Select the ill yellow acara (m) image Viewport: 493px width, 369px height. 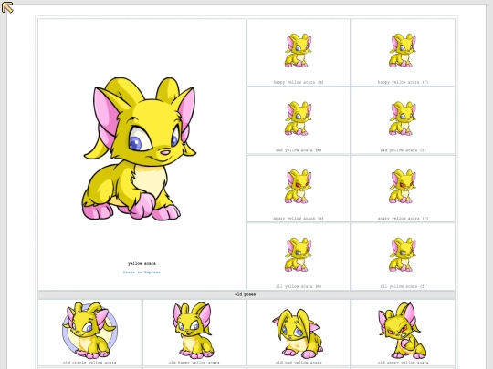[x=298, y=254]
